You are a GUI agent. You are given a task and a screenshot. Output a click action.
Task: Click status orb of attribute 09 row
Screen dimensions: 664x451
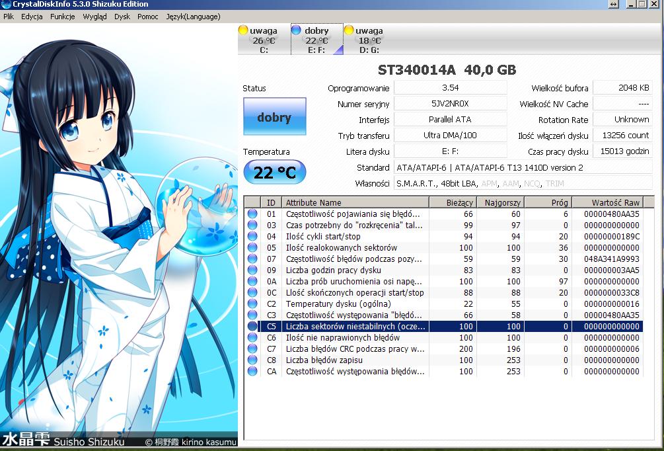(252, 270)
